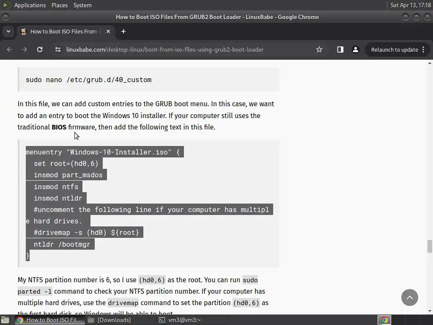The height and width of the screenshot is (325, 433).
Task: Open a new browser tab
Action: (123, 31)
